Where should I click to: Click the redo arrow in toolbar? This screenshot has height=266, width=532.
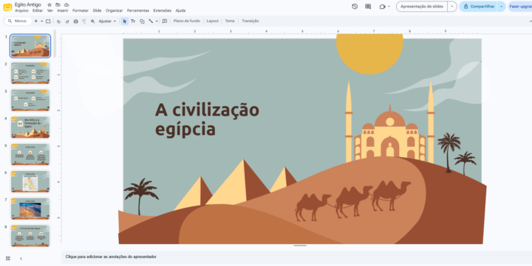(x=67, y=21)
